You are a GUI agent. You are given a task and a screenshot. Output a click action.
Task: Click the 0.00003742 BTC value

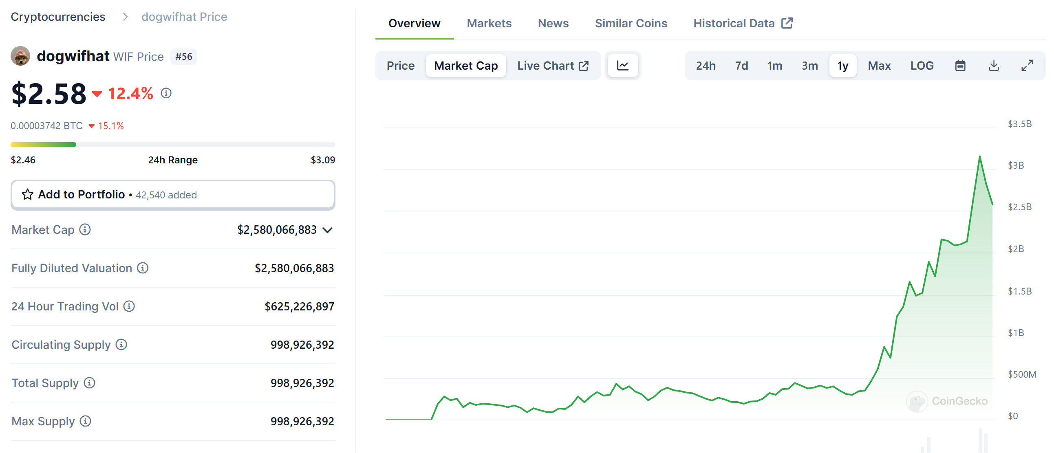click(46, 125)
